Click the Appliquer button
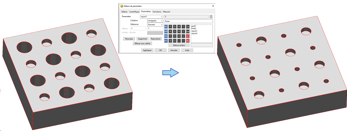This screenshot has height=131, width=347. pos(147,50)
